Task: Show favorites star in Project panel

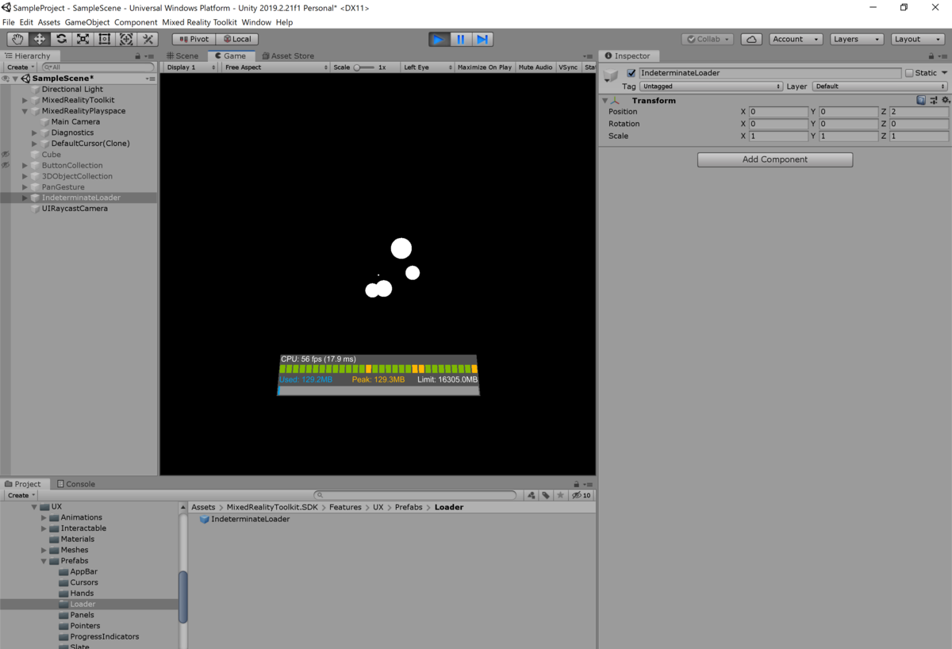Action: (x=560, y=495)
